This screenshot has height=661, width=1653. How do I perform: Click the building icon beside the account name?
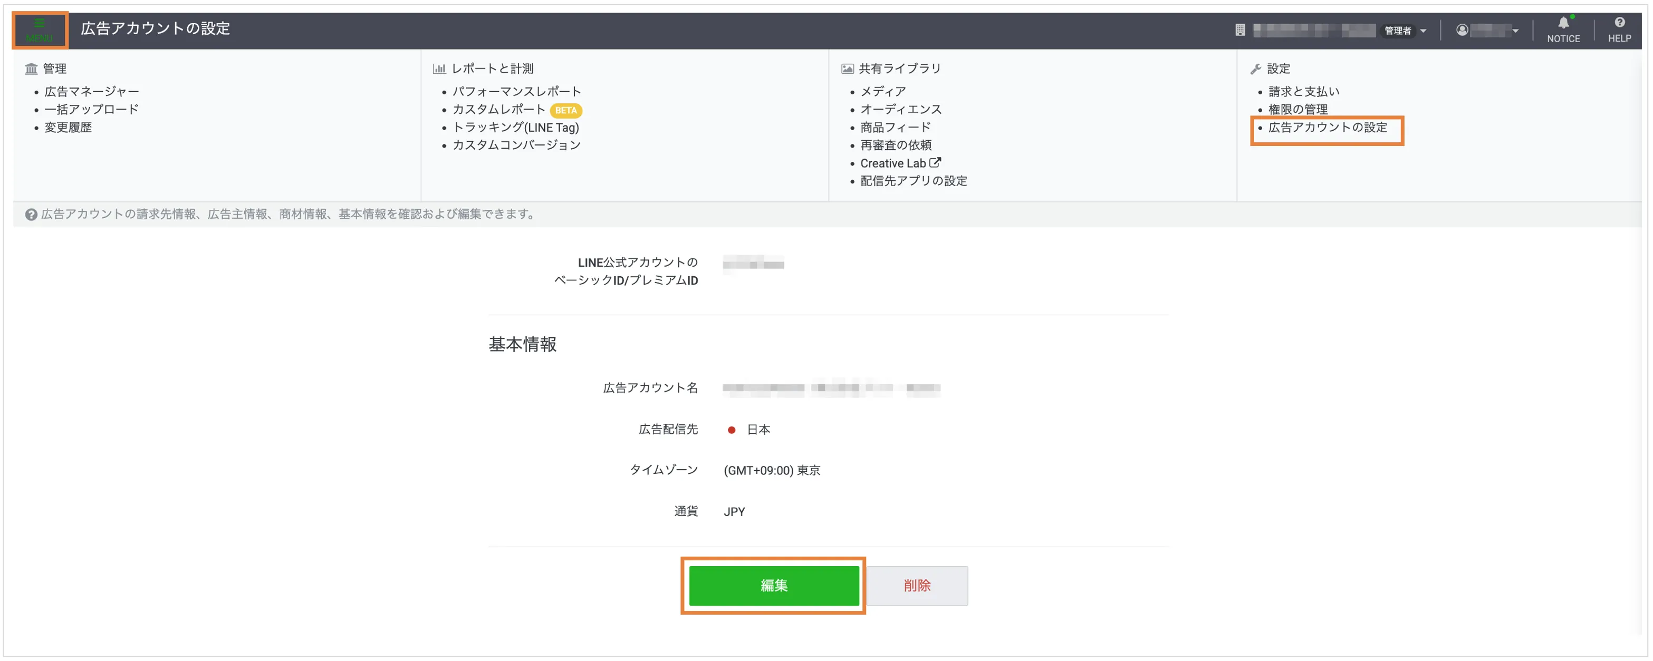point(1241,30)
